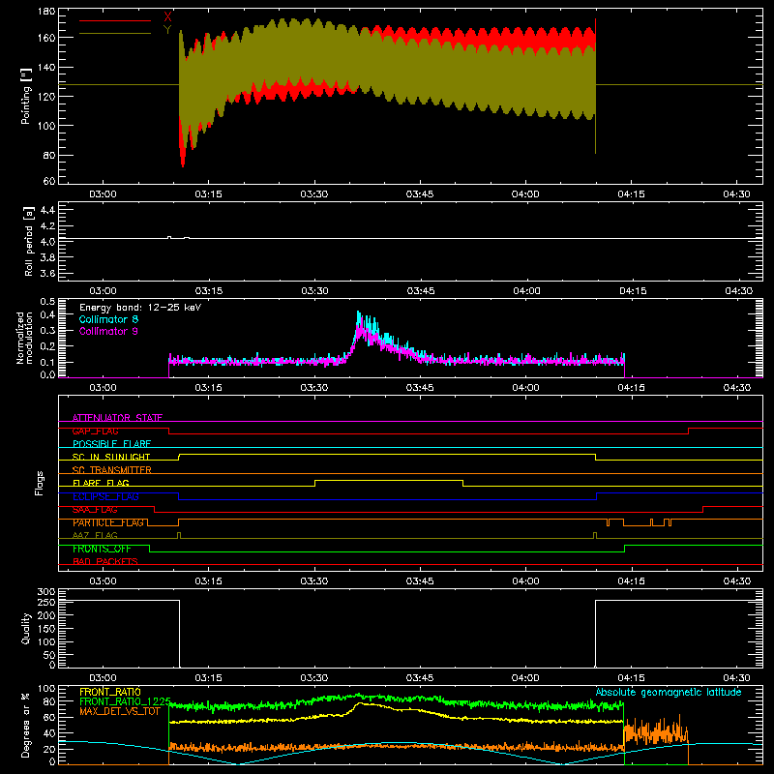The image size is (774, 774).
Task: Click the green FRONTS_OFF label
Action: click(x=102, y=549)
